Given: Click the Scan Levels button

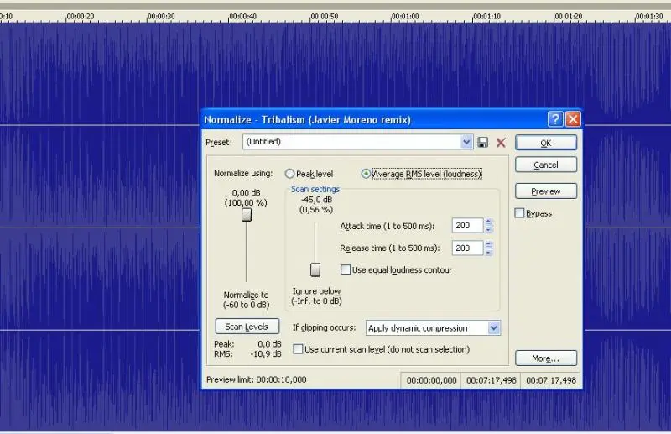Looking at the screenshot, I should (247, 327).
